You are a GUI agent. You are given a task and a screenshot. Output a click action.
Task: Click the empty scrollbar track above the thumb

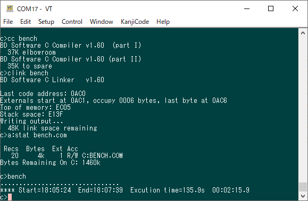point(303,110)
